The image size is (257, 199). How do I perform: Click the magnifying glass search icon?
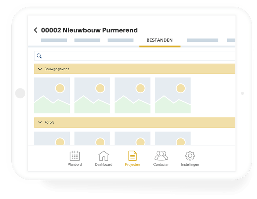tap(39, 56)
